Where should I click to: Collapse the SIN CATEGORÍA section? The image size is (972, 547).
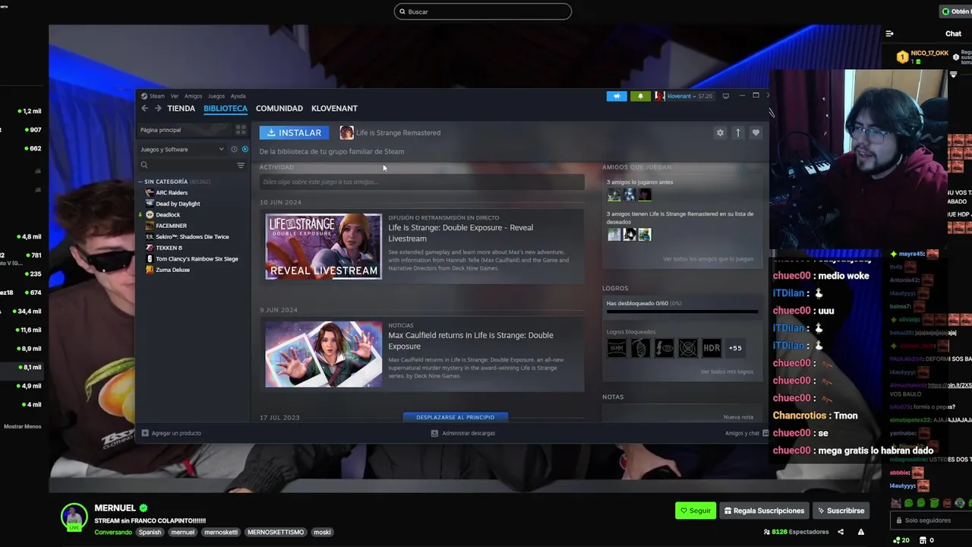pyautogui.click(x=140, y=182)
